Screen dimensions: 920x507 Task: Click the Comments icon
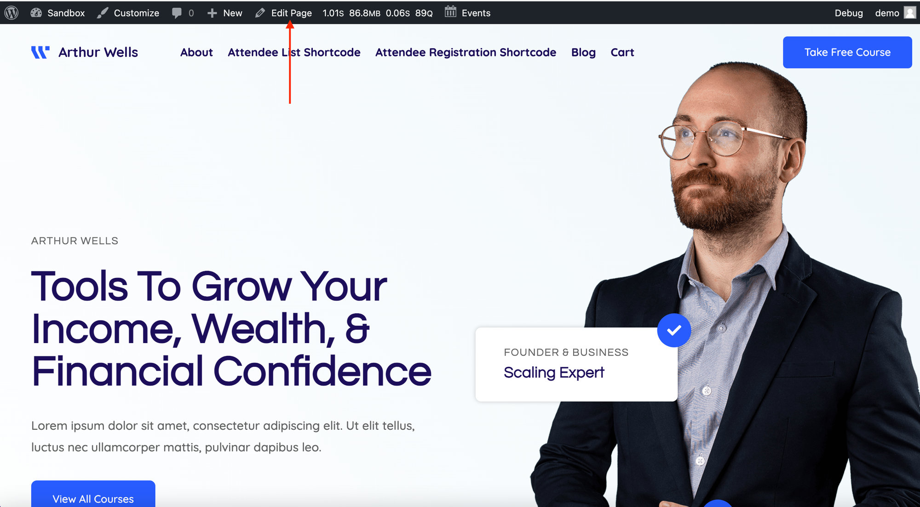176,12
